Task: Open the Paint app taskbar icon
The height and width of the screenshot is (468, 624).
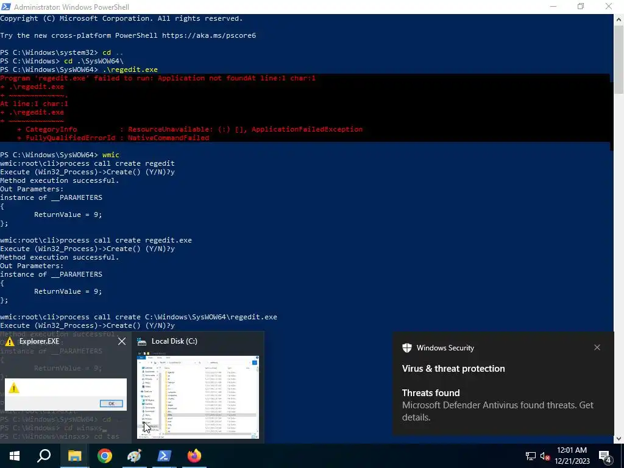Action: click(x=134, y=456)
